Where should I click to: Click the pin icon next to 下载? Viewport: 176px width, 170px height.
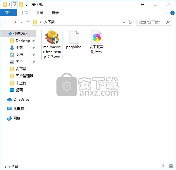point(34,48)
